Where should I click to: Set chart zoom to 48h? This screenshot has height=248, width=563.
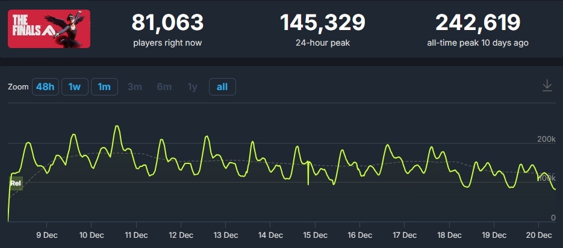[x=45, y=87]
